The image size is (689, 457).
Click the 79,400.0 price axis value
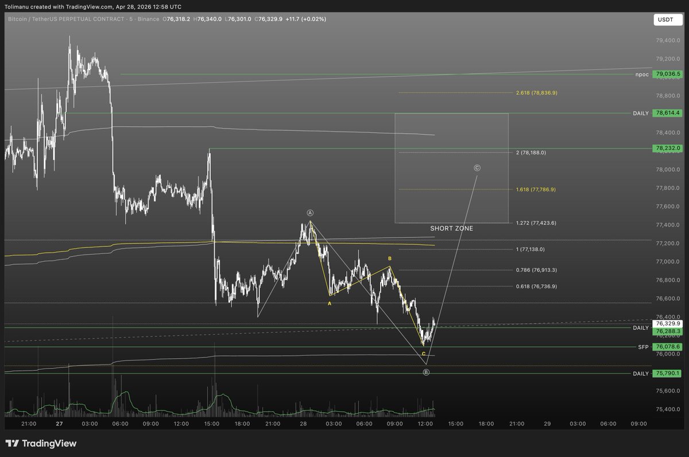point(667,40)
